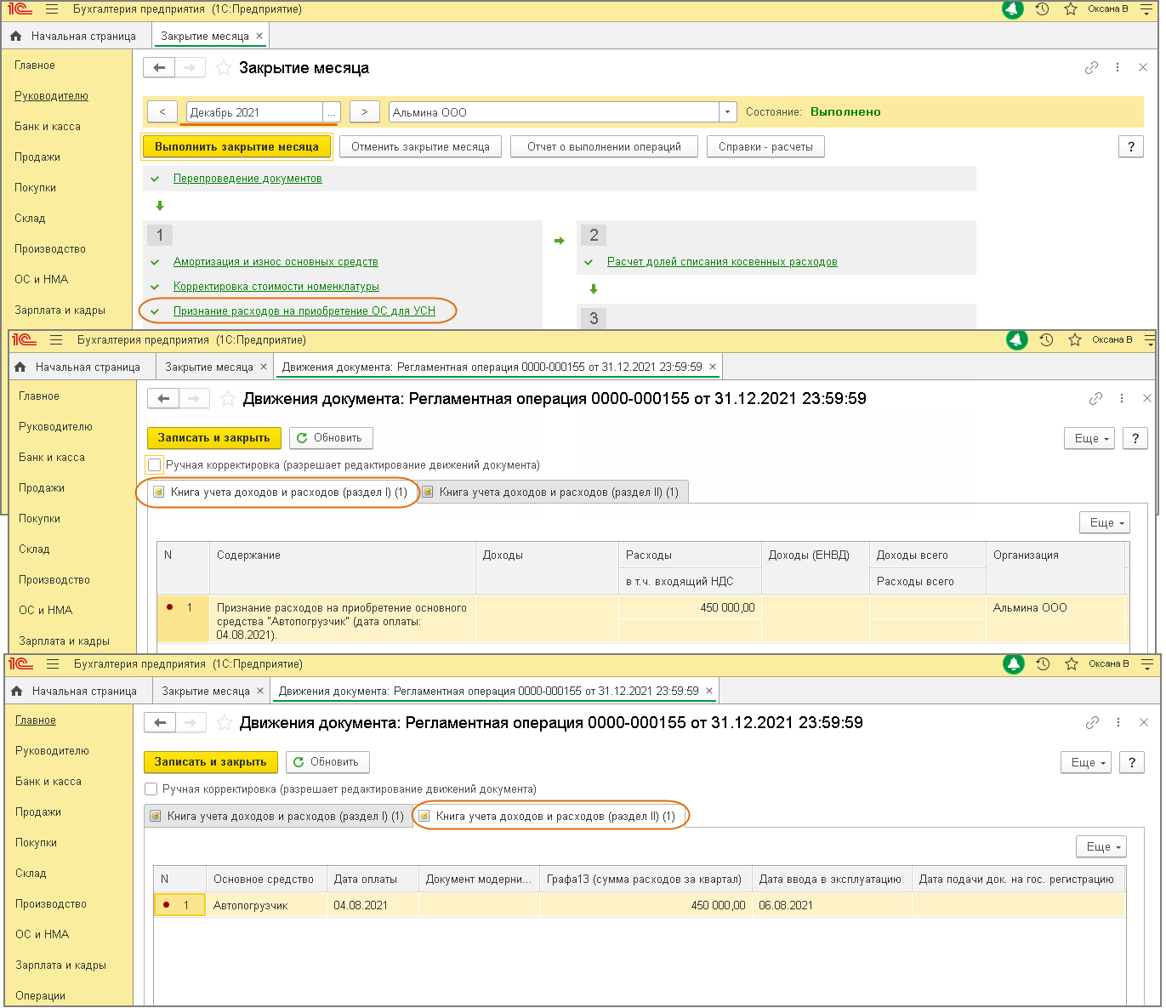The height and width of the screenshot is (1008, 1166).
Task: Click favorites star beside middle Движения документа title
Action: 227,399
